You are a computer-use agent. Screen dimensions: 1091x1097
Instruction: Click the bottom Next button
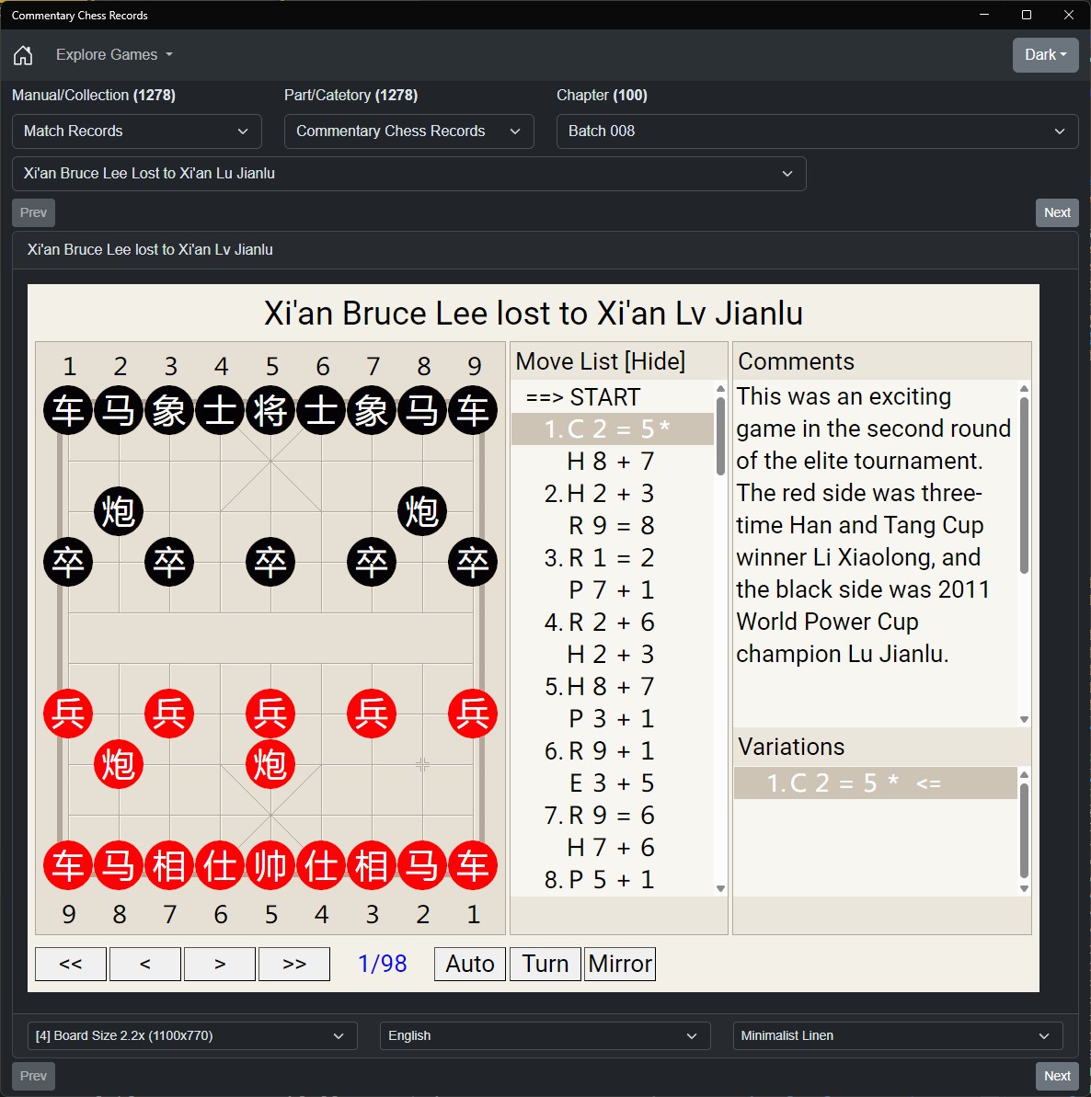click(1057, 1076)
